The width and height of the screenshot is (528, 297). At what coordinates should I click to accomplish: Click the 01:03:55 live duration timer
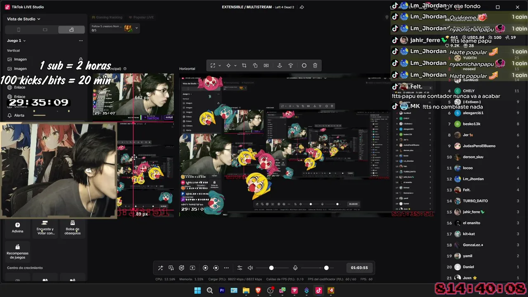click(x=359, y=268)
